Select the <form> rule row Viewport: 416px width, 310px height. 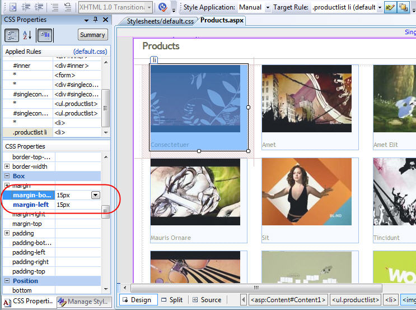(52, 75)
